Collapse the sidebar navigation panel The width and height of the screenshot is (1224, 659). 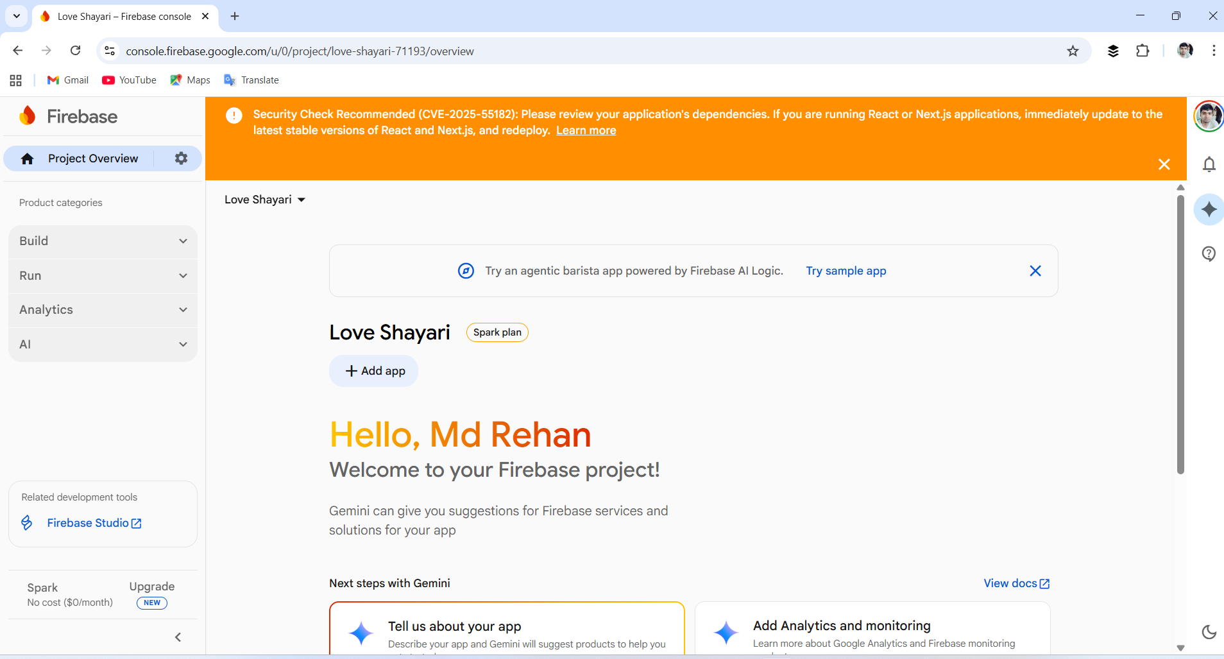pyautogui.click(x=178, y=637)
